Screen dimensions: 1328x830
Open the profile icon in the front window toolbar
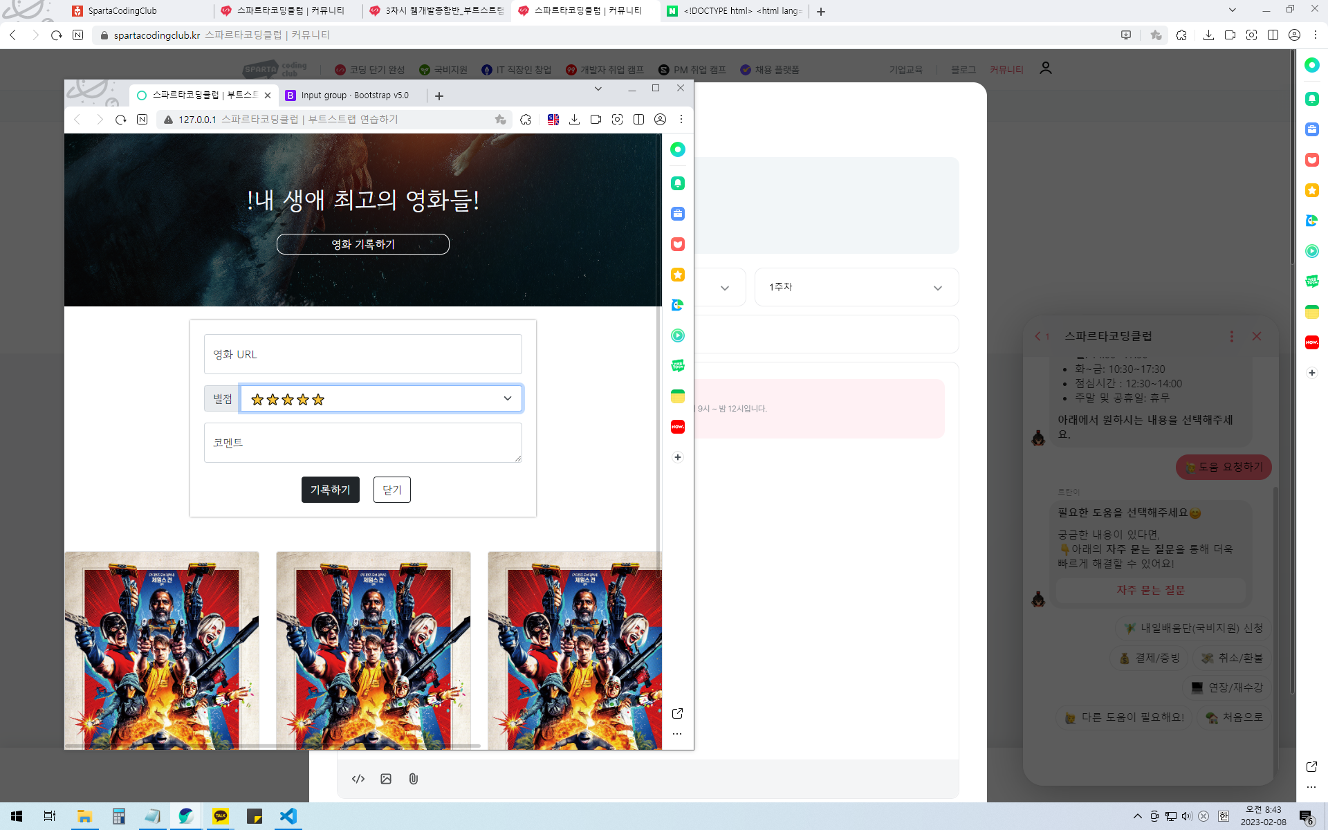[x=661, y=120]
